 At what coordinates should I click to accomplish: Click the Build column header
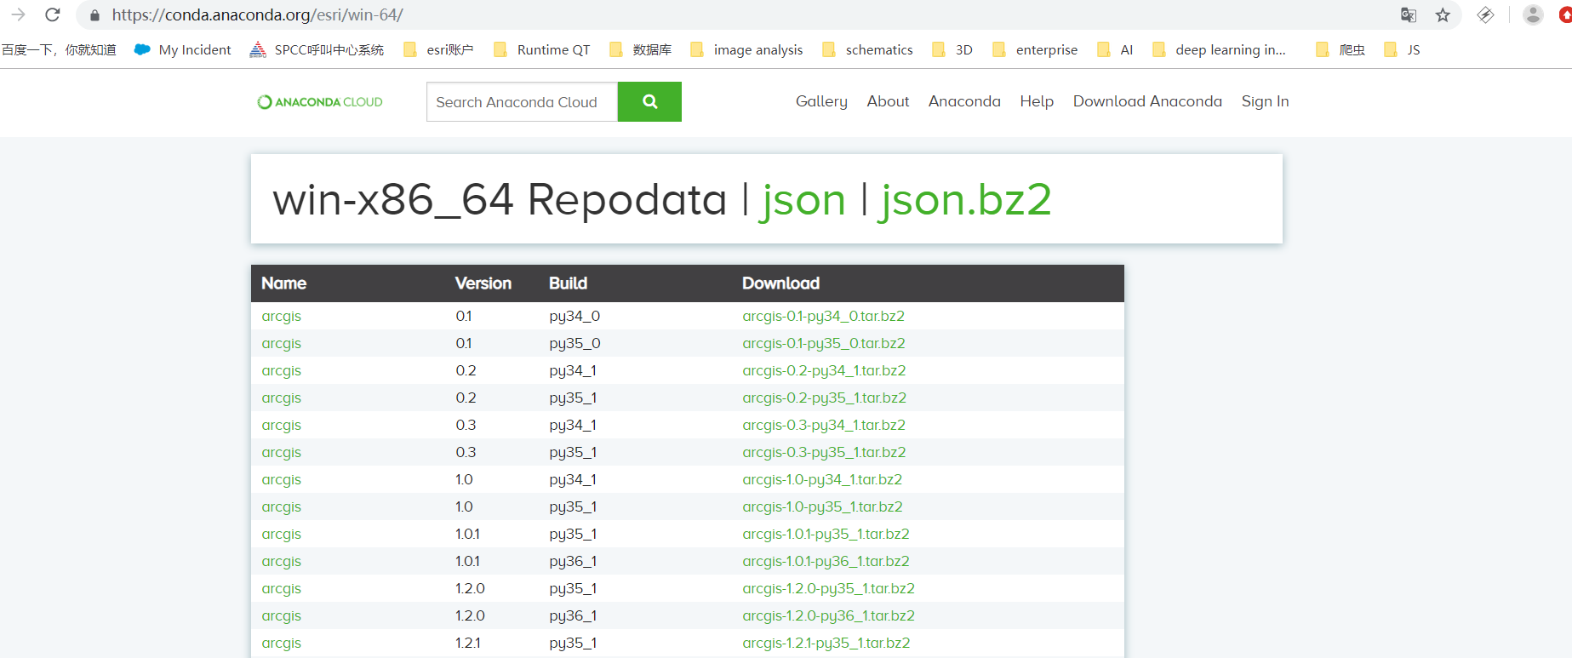coord(568,283)
